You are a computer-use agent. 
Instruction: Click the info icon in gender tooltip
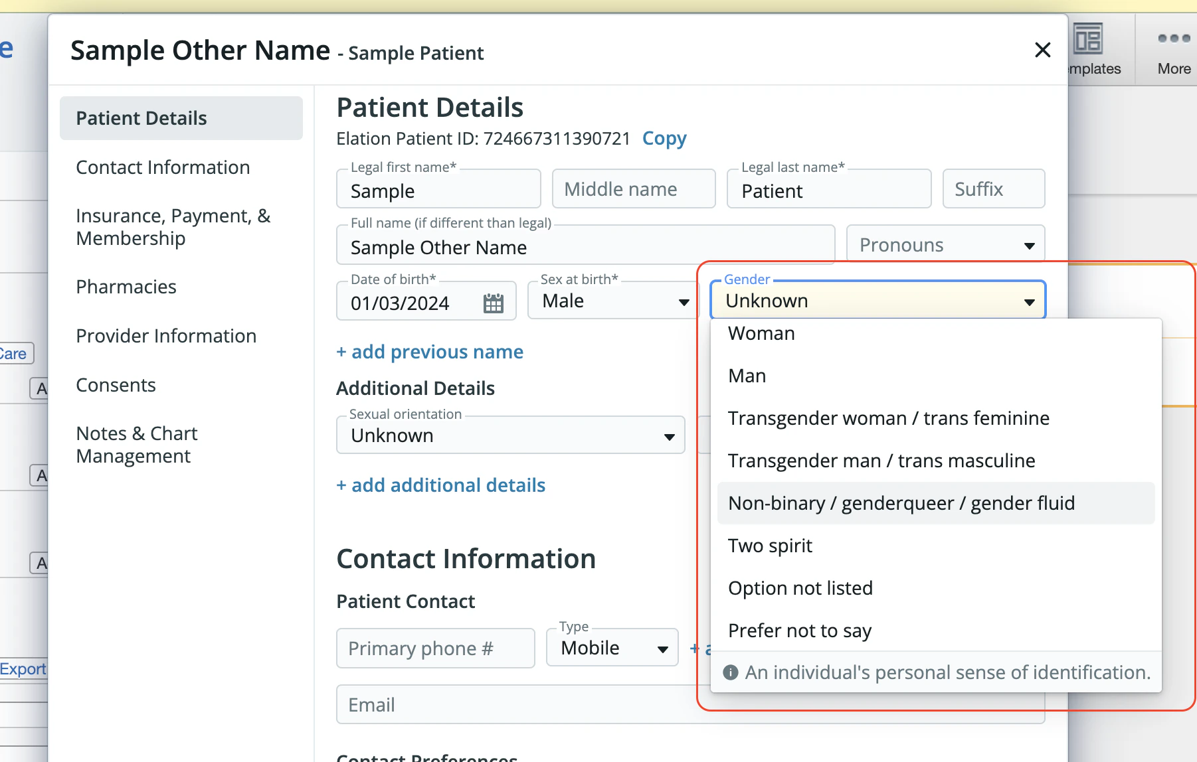coord(731,672)
